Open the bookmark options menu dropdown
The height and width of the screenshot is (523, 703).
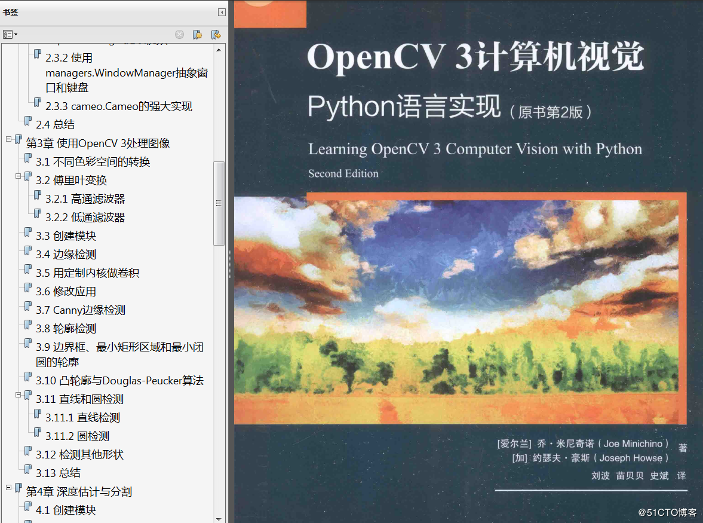click(x=10, y=35)
